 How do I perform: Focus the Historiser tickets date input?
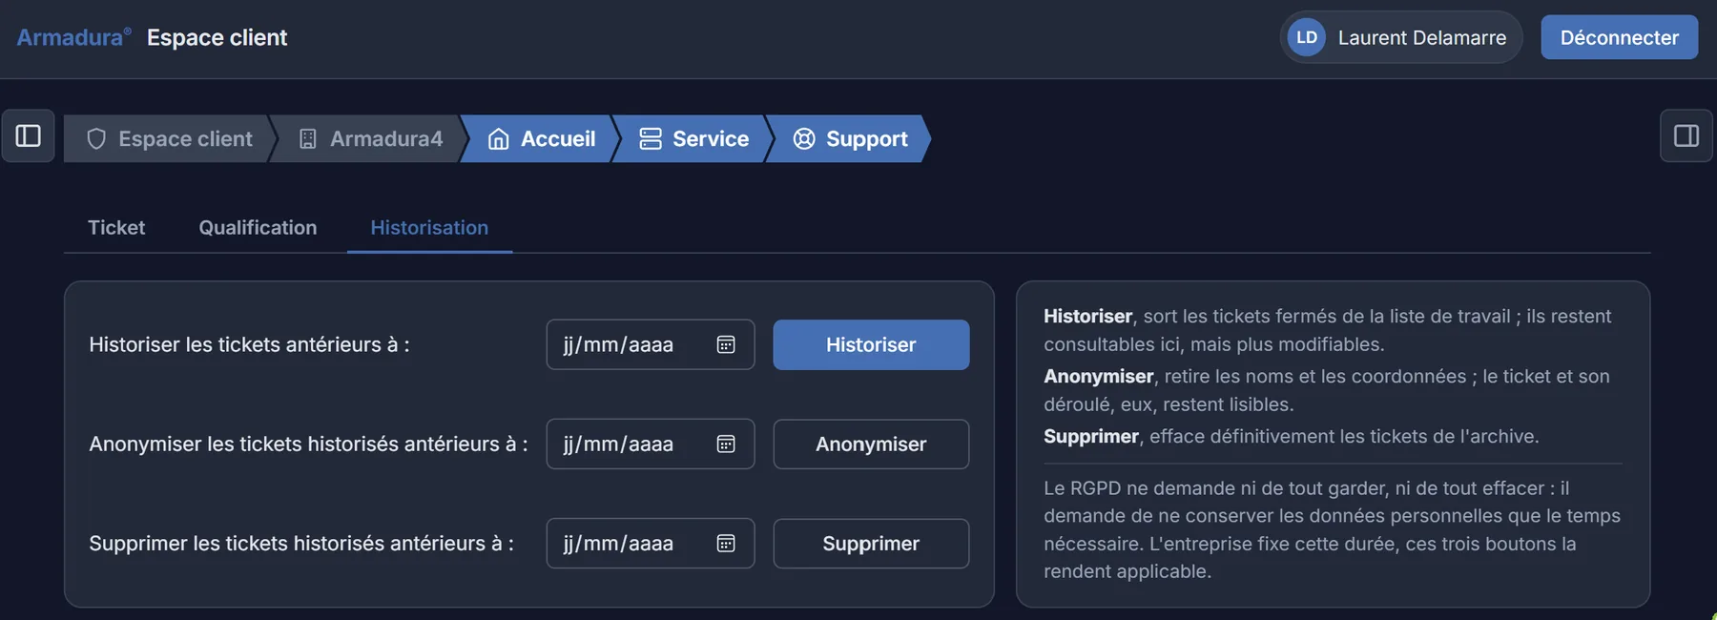coord(651,344)
